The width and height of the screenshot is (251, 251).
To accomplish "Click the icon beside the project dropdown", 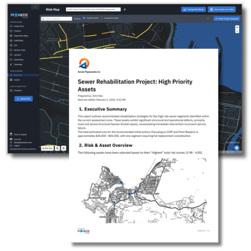I will pos(124,9).
